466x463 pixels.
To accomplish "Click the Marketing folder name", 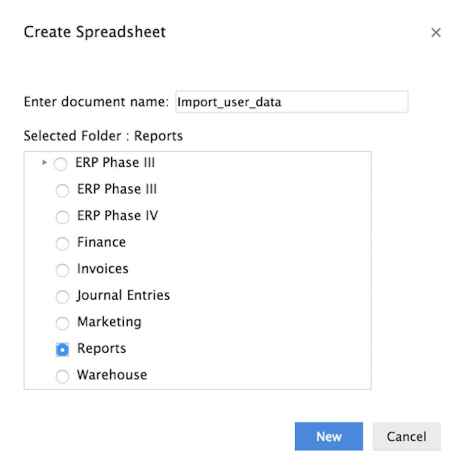I will (109, 322).
